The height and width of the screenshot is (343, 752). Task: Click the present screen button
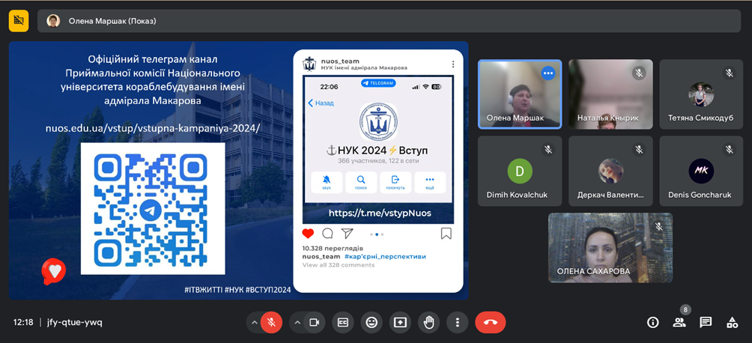pyautogui.click(x=400, y=322)
